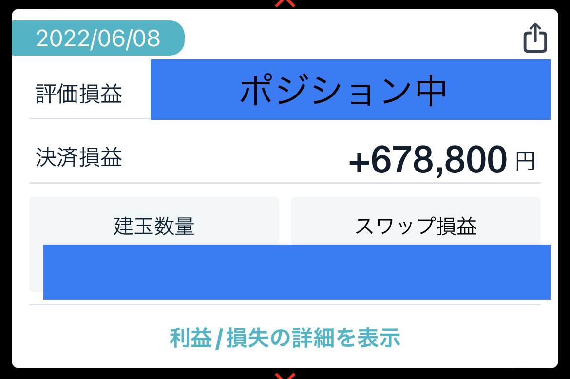Click the ポジション中 blue banner
The image size is (570, 379).
coord(350,89)
